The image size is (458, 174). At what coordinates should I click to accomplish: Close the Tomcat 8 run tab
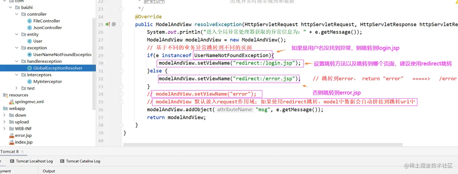23,152
